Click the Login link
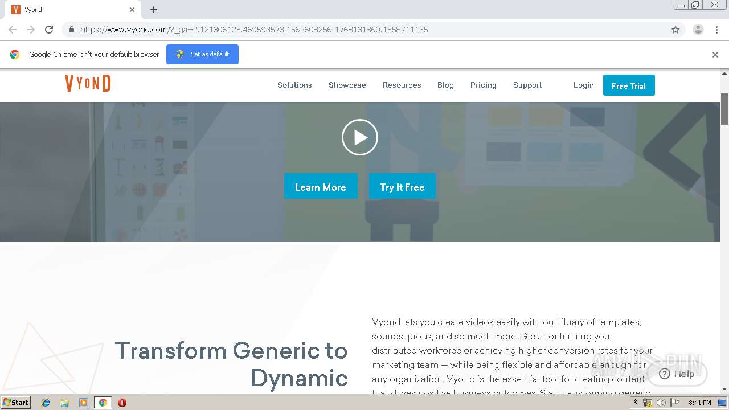 [x=583, y=85]
